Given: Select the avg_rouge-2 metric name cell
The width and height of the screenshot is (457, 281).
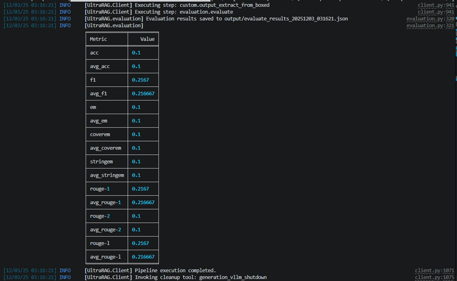Looking at the screenshot, I should [x=107, y=230].
